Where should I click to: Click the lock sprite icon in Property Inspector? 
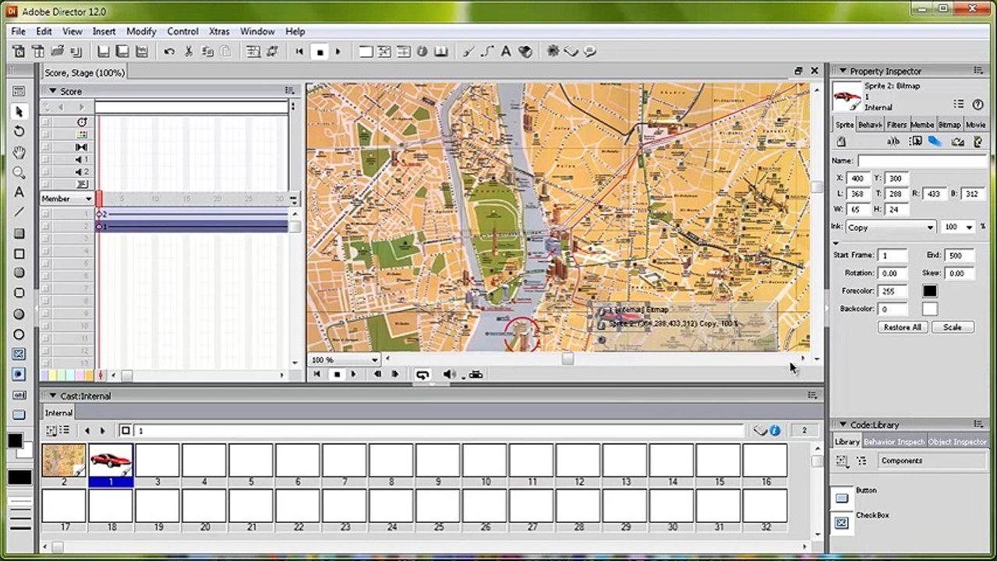tap(841, 142)
